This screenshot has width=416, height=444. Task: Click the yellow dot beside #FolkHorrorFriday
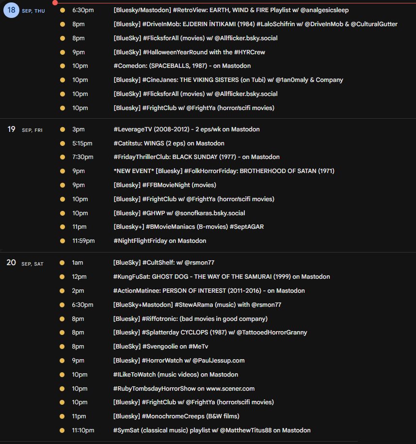tap(63, 171)
